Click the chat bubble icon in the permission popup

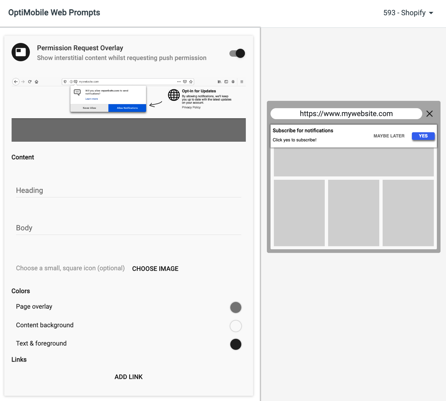[77, 92]
